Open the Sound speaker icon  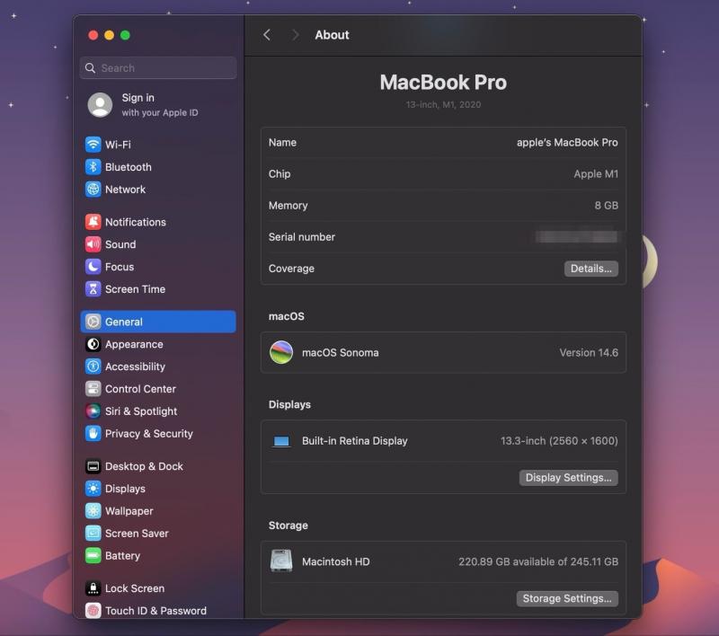point(93,244)
